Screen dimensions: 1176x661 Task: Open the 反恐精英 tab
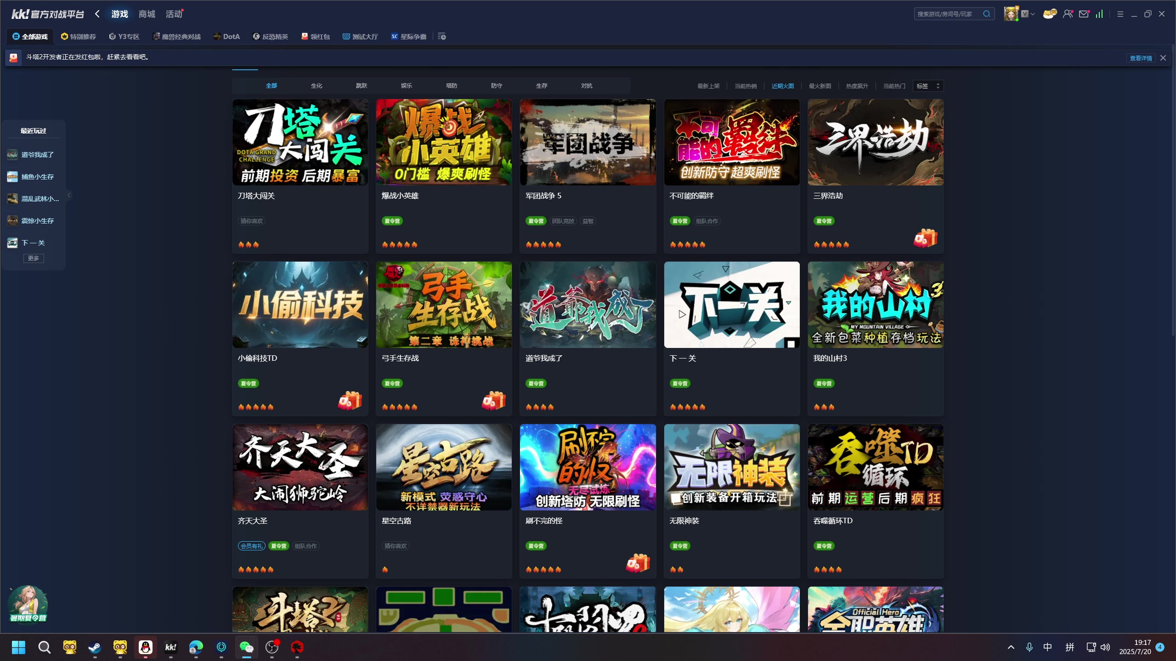[271, 36]
